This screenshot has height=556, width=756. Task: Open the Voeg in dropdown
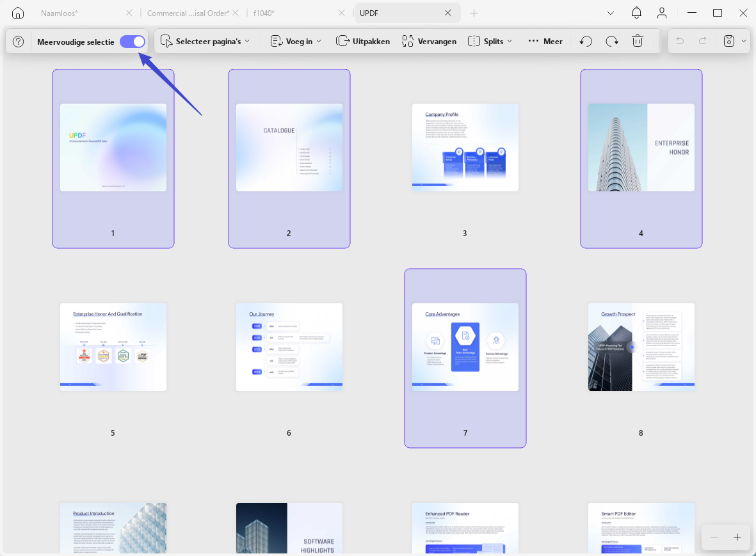coord(296,42)
